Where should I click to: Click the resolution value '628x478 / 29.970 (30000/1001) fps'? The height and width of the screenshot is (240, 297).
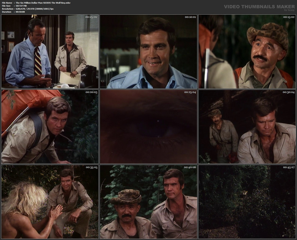coord(35,9)
